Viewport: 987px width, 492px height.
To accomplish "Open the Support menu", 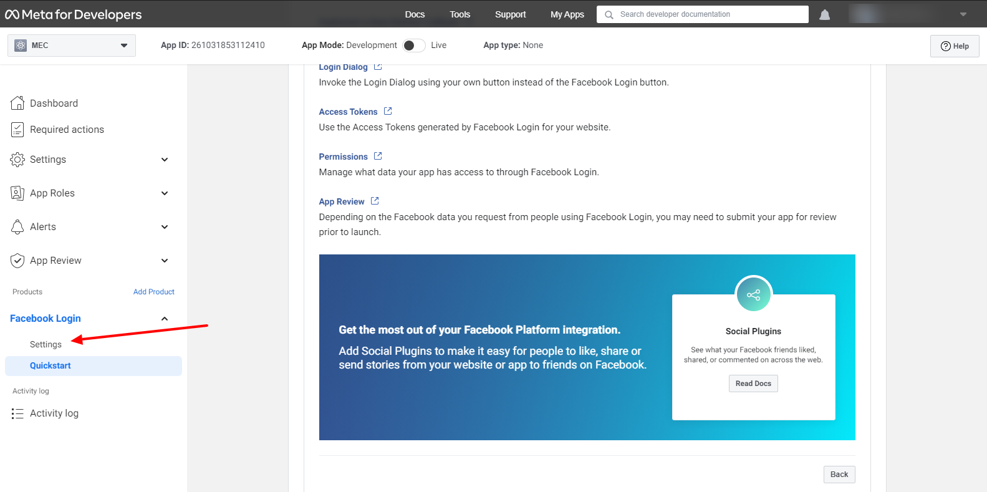I will [x=511, y=14].
